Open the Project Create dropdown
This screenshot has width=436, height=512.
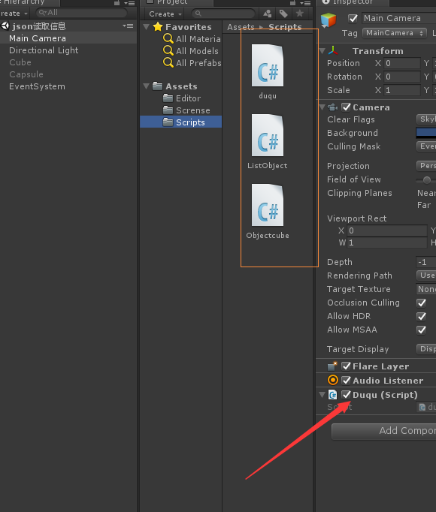(x=165, y=14)
